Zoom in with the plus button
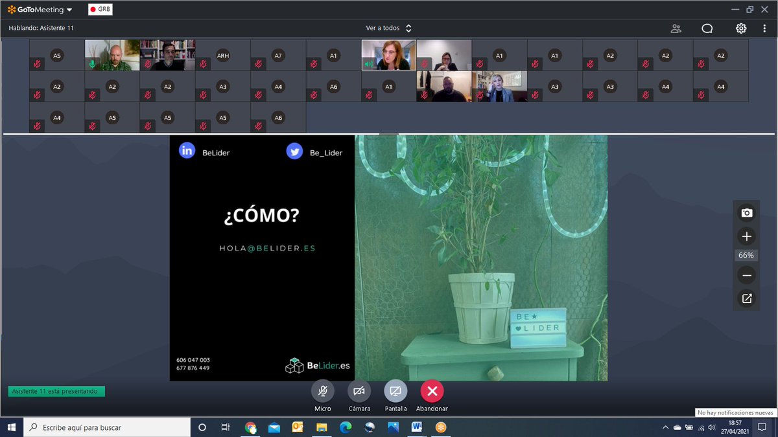 [x=747, y=236]
